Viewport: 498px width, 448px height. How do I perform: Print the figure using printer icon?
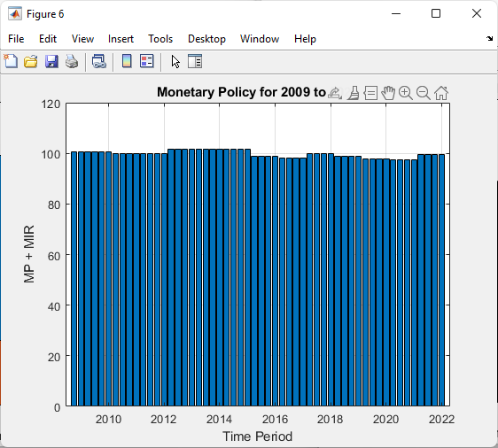(72, 61)
